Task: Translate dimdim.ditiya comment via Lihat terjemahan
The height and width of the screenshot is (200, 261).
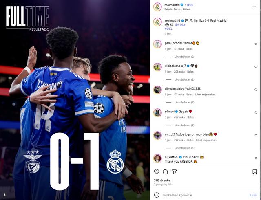Action: 205,95
